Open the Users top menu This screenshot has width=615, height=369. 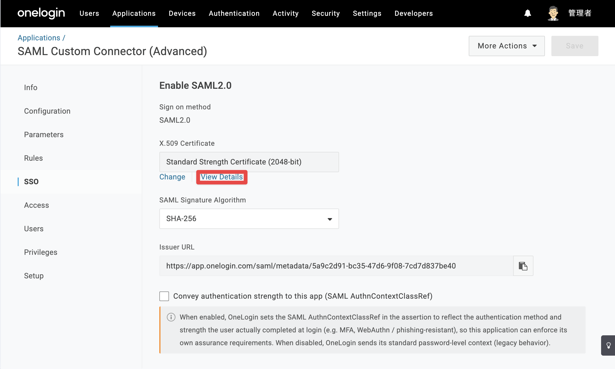tap(89, 13)
